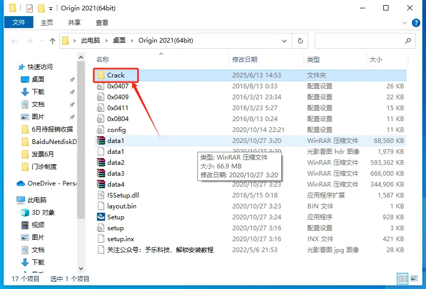Open the 文件 menu tab

pos(19,22)
